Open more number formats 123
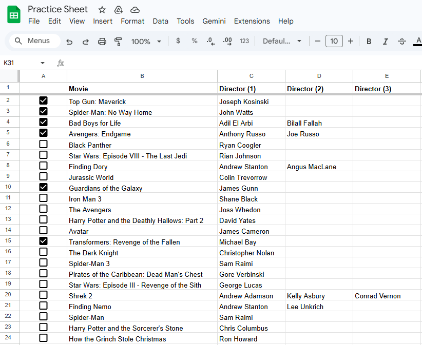The width and height of the screenshot is (422, 345). pyautogui.click(x=244, y=41)
